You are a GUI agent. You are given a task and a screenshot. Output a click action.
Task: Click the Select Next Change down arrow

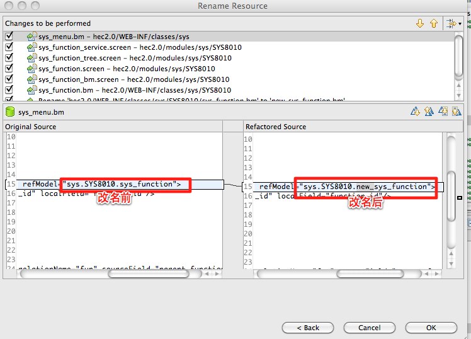click(x=420, y=23)
